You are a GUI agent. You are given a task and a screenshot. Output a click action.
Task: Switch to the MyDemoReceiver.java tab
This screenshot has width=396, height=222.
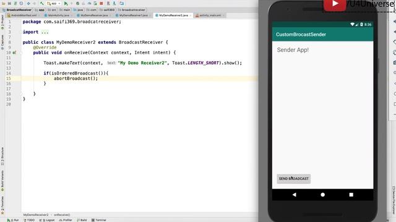click(x=93, y=15)
